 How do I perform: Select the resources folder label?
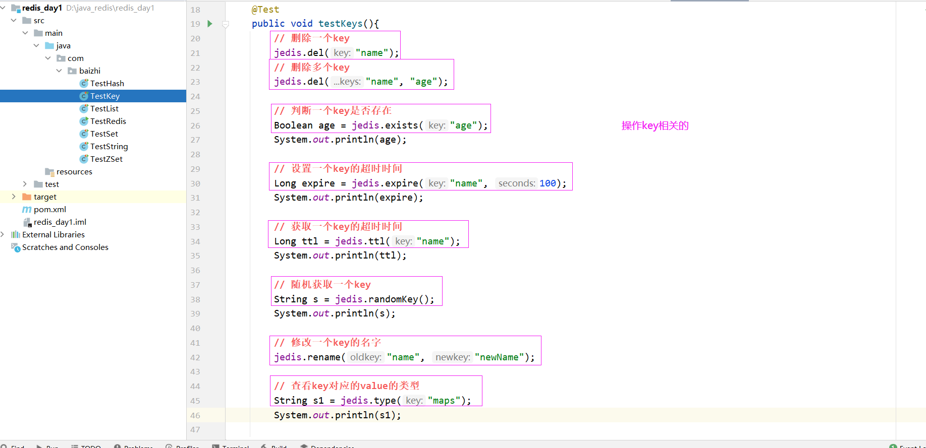(74, 171)
